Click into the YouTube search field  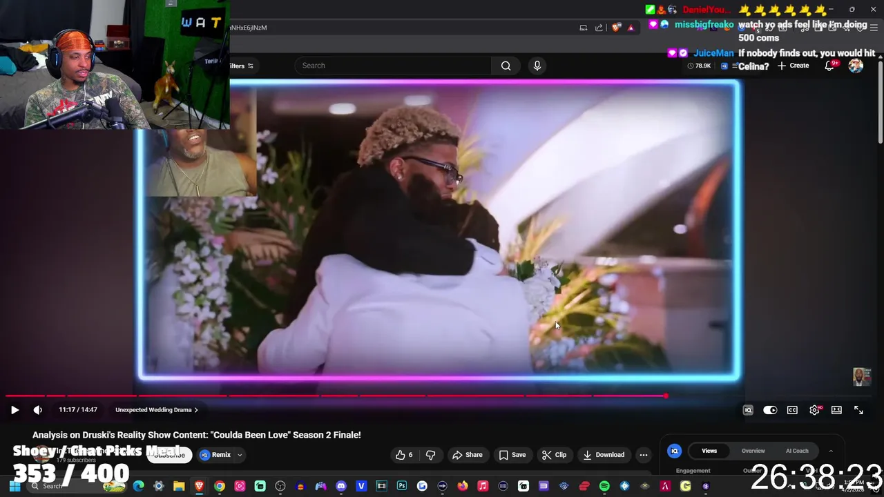pos(394,66)
